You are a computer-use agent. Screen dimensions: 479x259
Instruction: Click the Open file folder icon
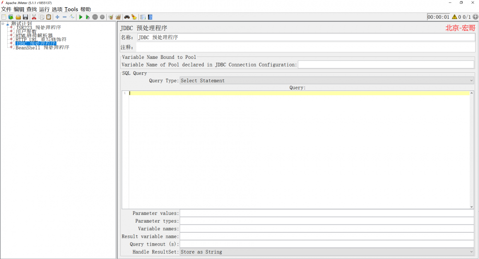[18, 17]
